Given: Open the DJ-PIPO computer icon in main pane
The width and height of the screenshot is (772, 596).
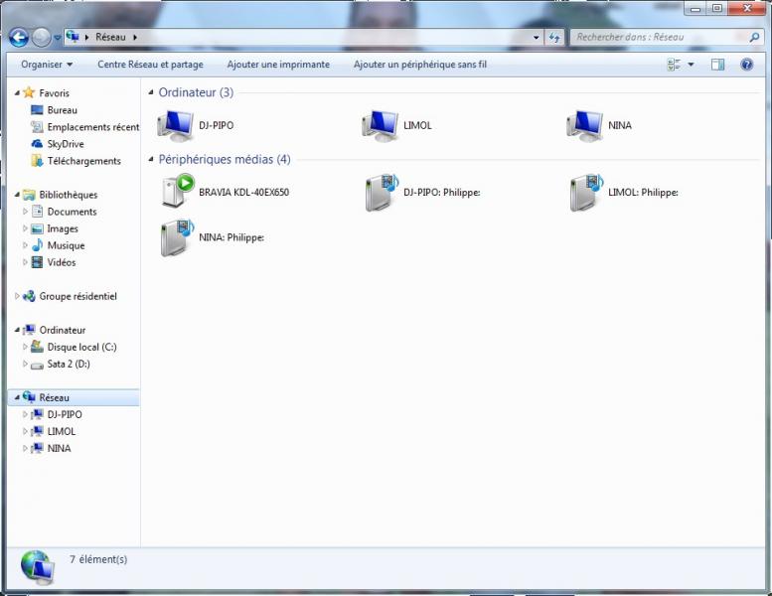Looking at the screenshot, I should coord(176,126).
